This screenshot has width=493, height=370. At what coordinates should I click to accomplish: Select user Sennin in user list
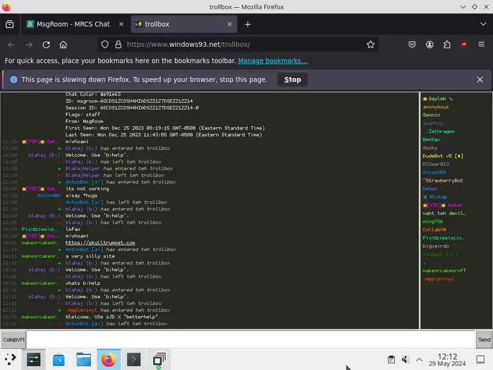pos(431,115)
